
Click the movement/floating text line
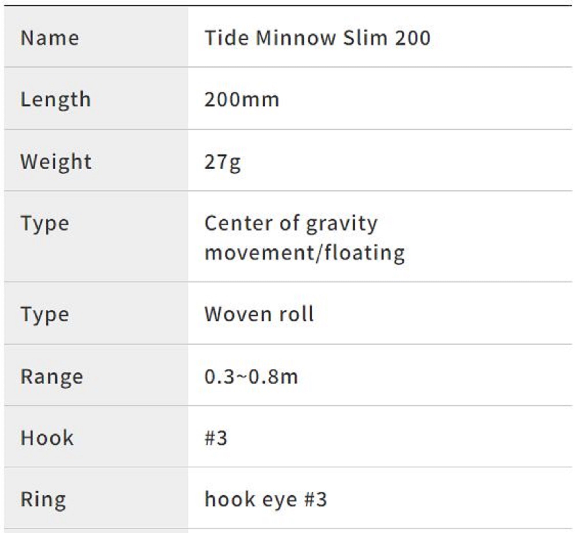coord(305,253)
